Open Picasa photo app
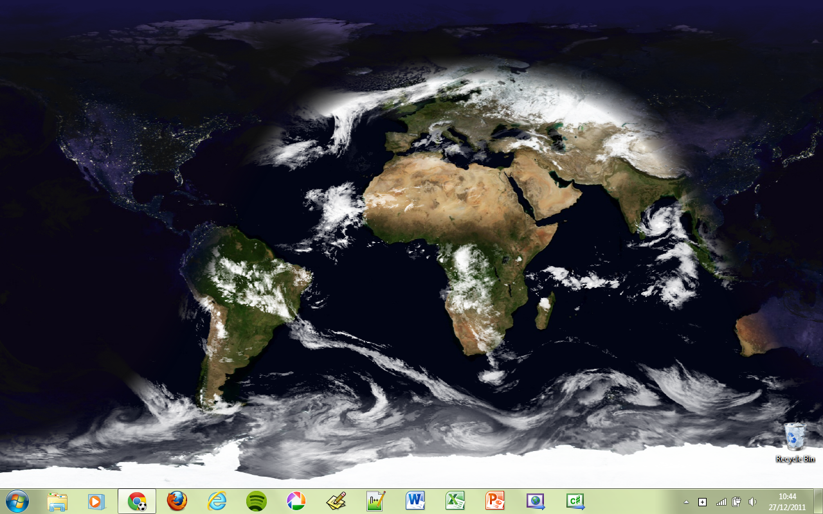Viewport: 823px width, 514px height. pos(296,501)
